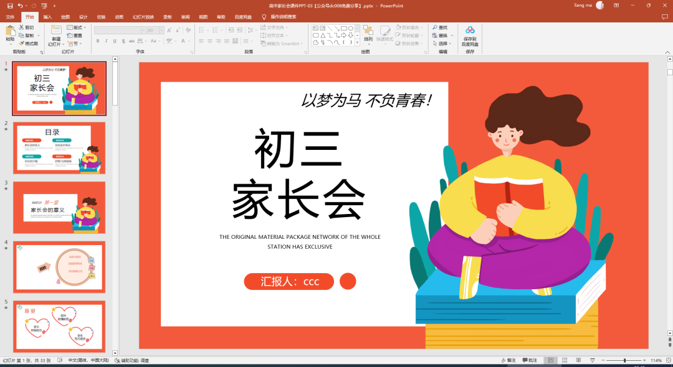Click the Decrease indent icon
The width and height of the screenshot is (673, 367).
pos(231,30)
